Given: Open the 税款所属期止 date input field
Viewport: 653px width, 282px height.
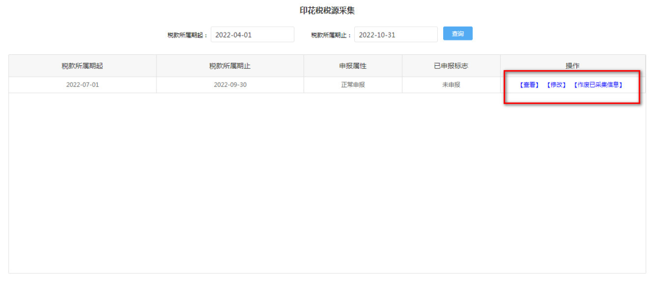Looking at the screenshot, I should 396,35.
